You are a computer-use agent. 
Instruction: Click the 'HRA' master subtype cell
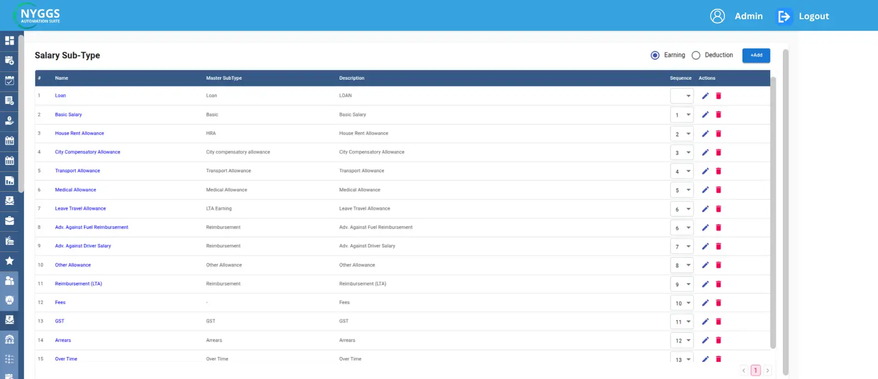tap(211, 133)
